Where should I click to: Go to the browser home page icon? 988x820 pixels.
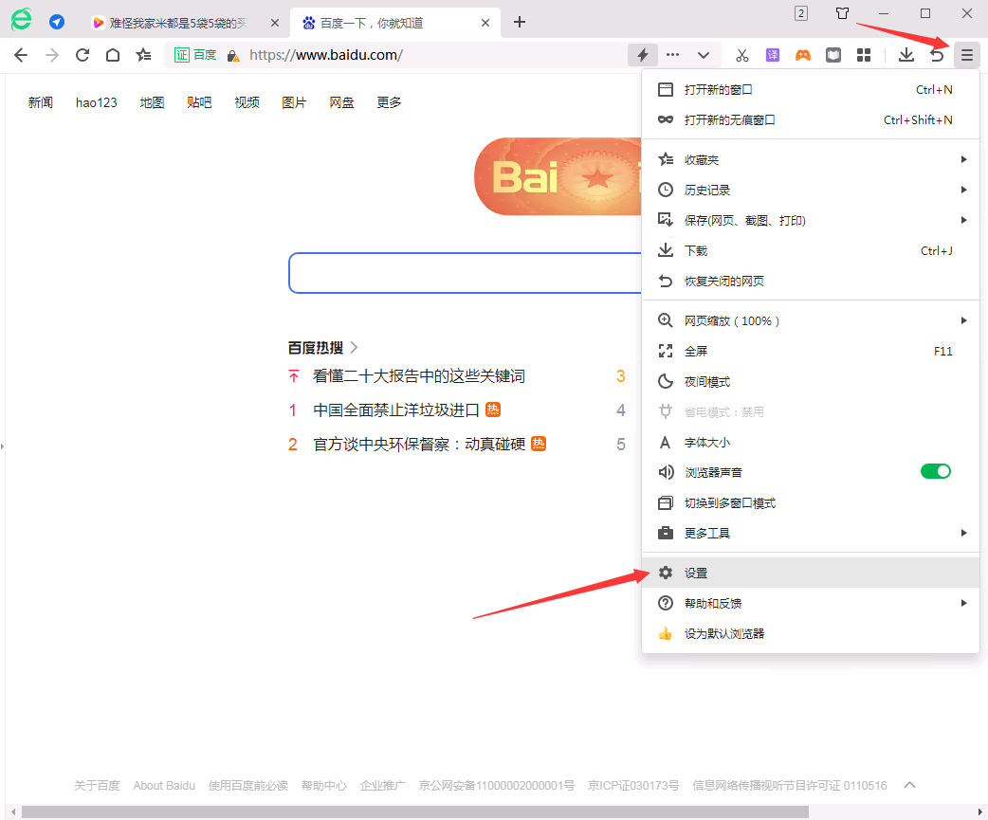point(113,55)
